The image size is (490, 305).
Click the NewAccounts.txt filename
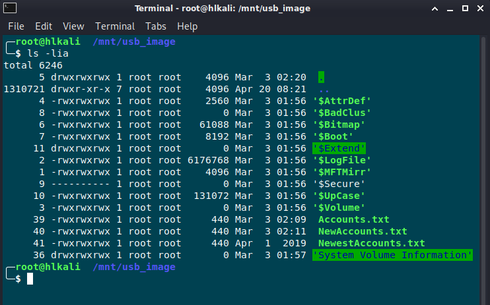point(363,231)
